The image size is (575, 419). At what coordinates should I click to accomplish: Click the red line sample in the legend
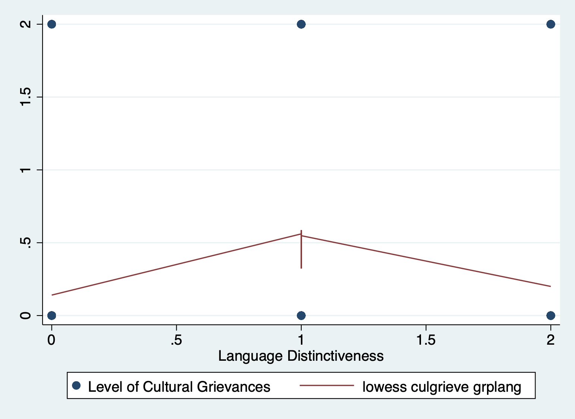[x=327, y=385]
